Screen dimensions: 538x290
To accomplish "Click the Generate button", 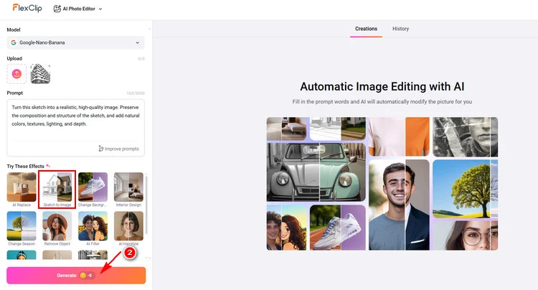I will pos(76,275).
